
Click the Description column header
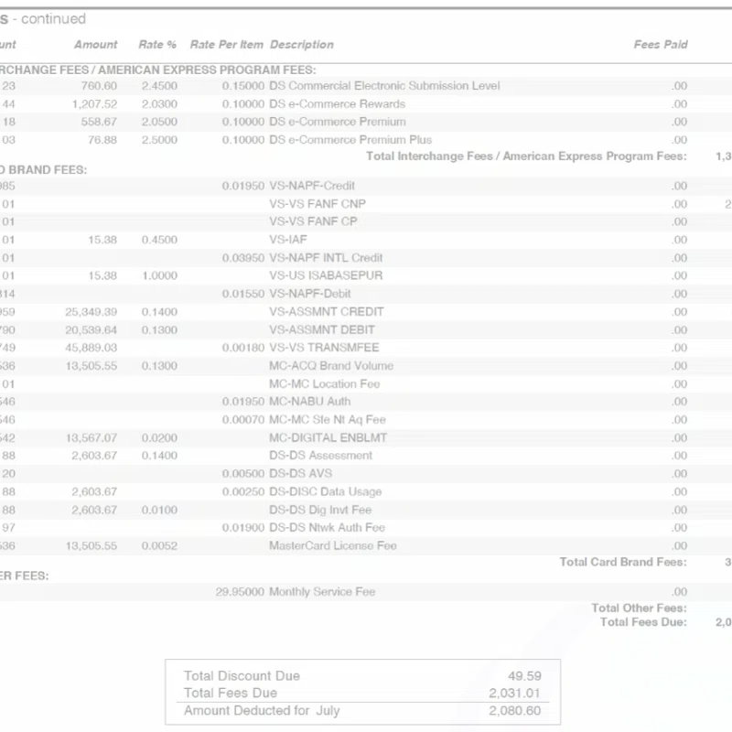pos(303,44)
